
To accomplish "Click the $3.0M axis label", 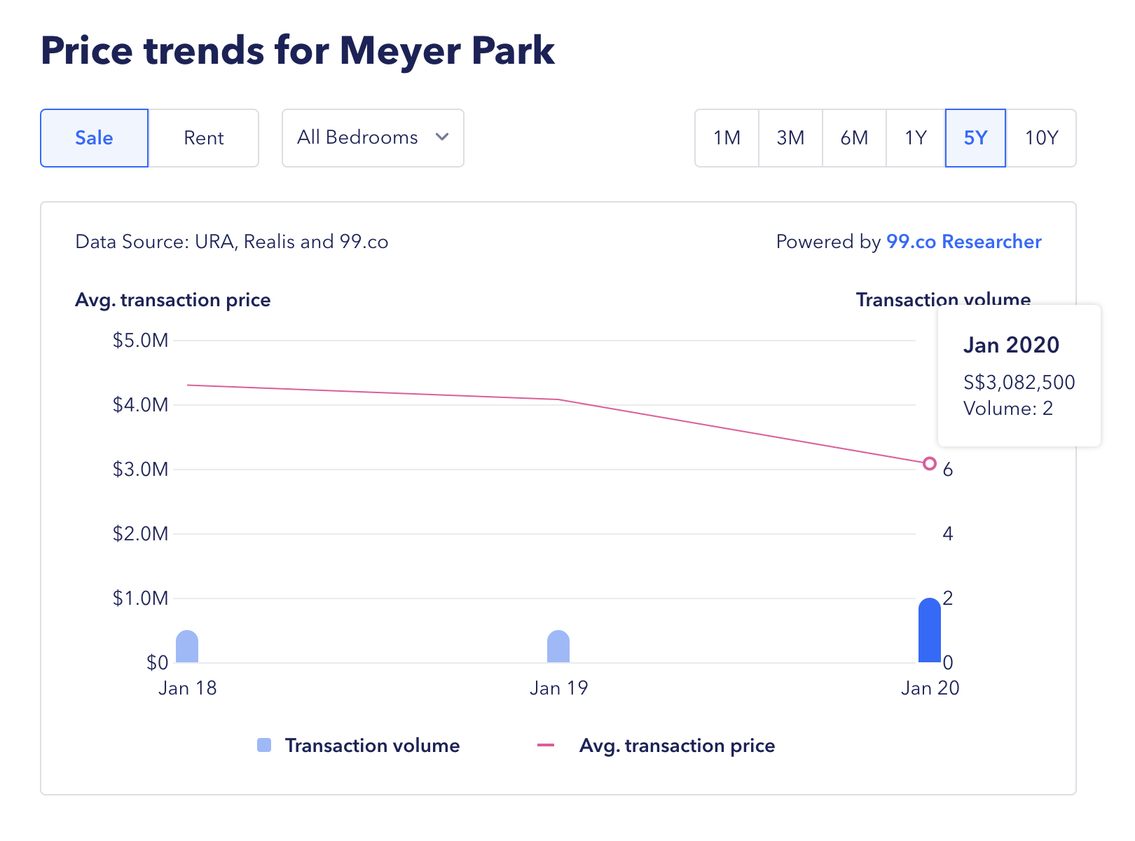I will [140, 470].
